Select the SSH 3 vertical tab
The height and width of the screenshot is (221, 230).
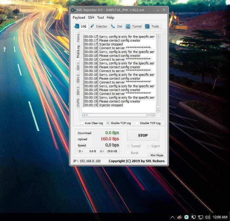[x=78, y=91]
